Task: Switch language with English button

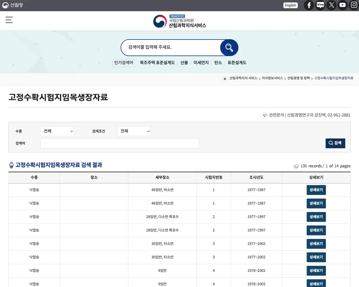Action: (x=291, y=5)
